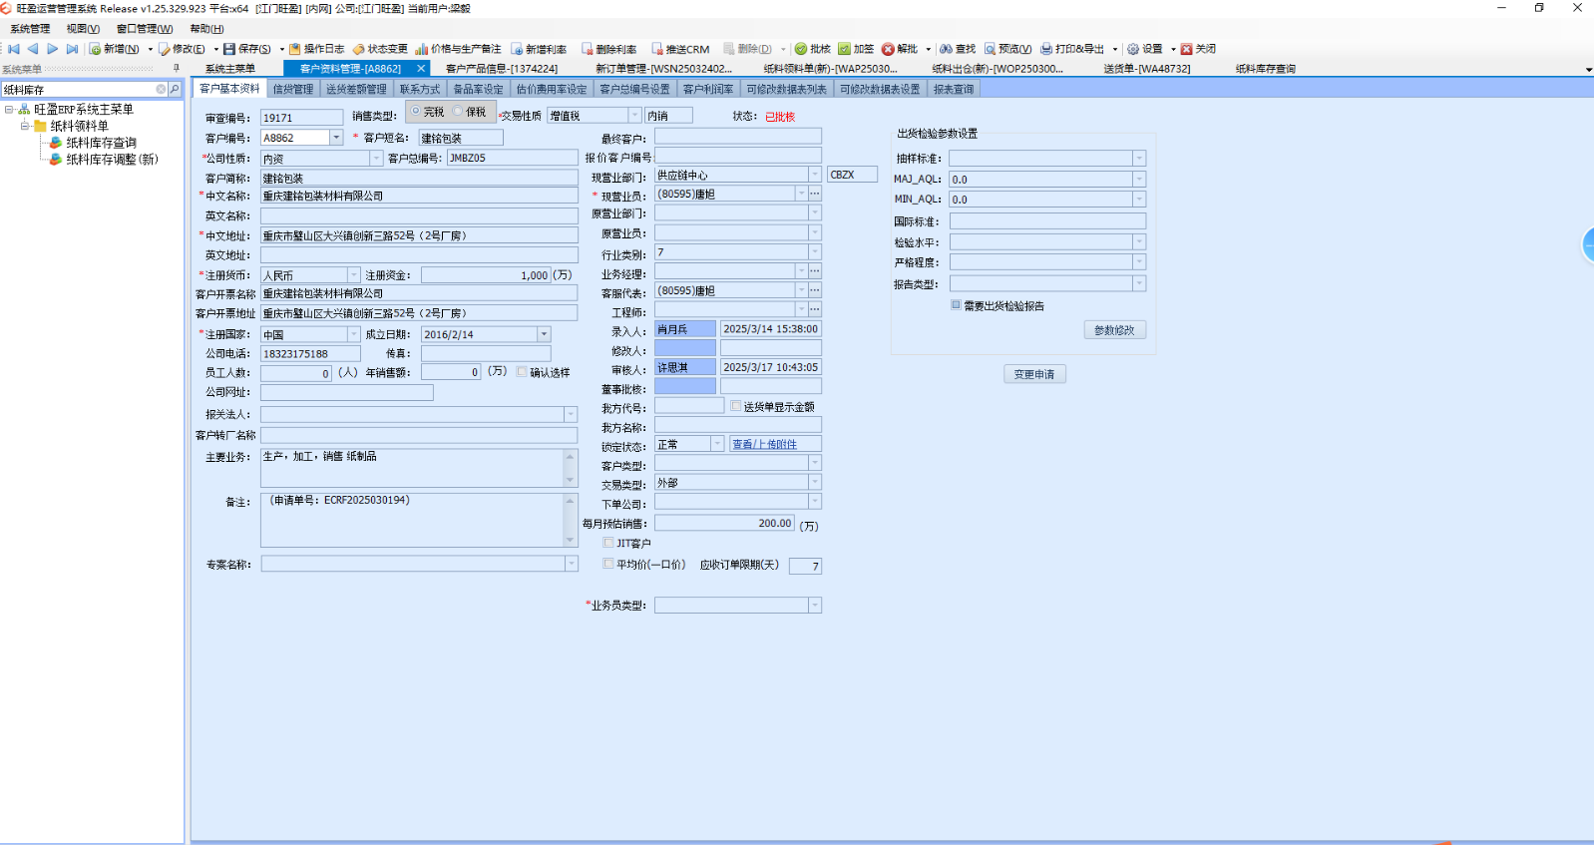
Task: Clear the 纸料库存 search text
Action: (161, 90)
